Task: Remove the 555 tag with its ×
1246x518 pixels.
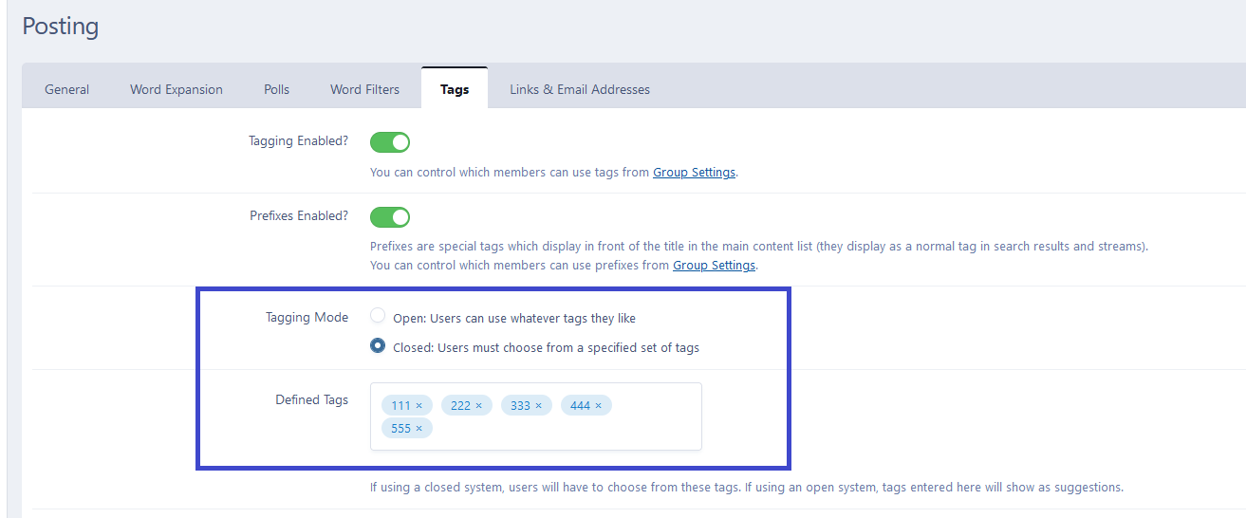Action: [x=418, y=429]
